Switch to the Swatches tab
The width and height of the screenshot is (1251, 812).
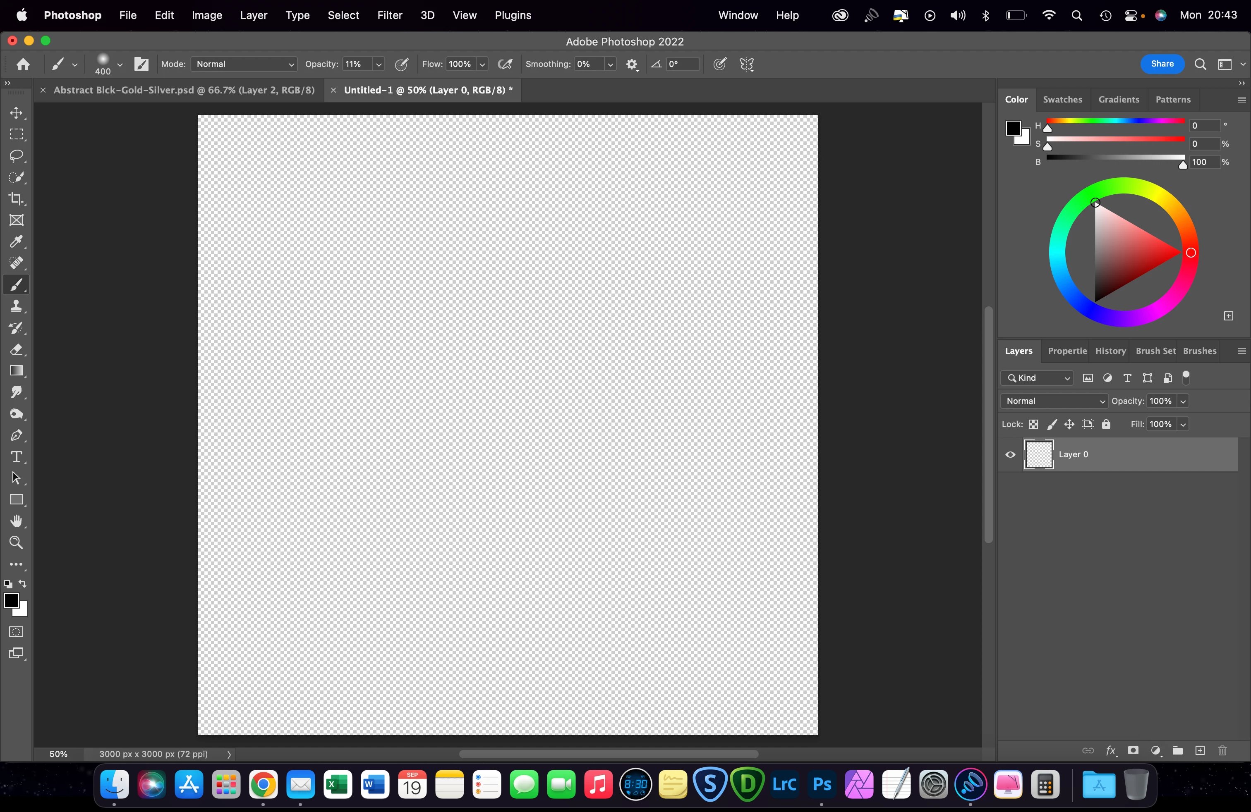(x=1062, y=100)
